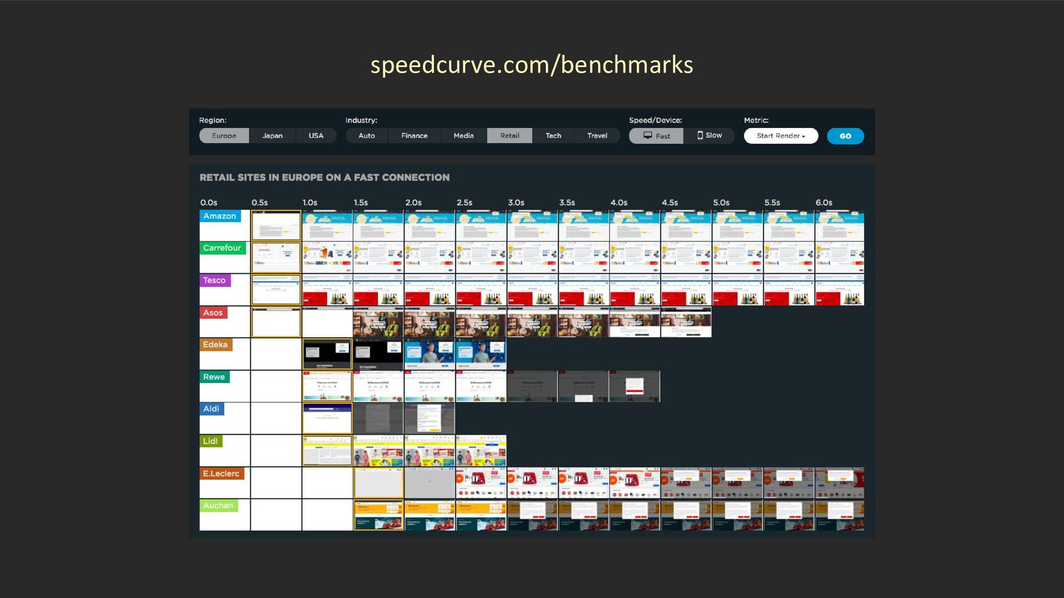The width and height of the screenshot is (1064, 598).
Task: Open Lidl's last frame at 2.5s
Action: pos(481,451)
